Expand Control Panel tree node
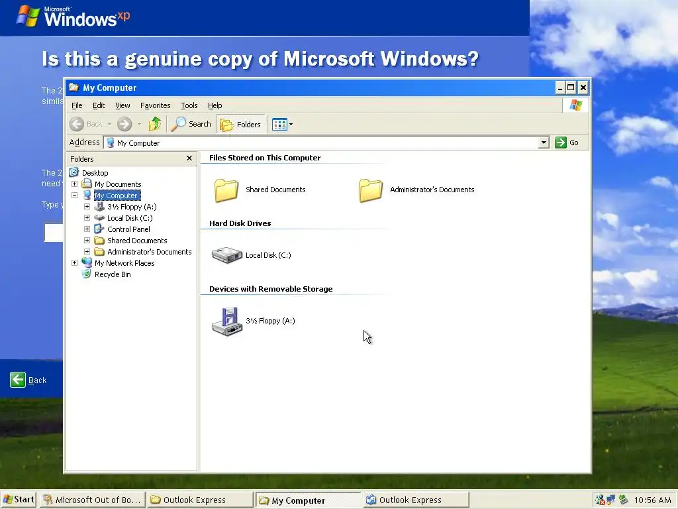 87,229
